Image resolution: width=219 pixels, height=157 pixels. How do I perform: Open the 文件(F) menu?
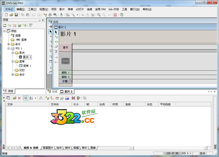click(x=9, y=9)
